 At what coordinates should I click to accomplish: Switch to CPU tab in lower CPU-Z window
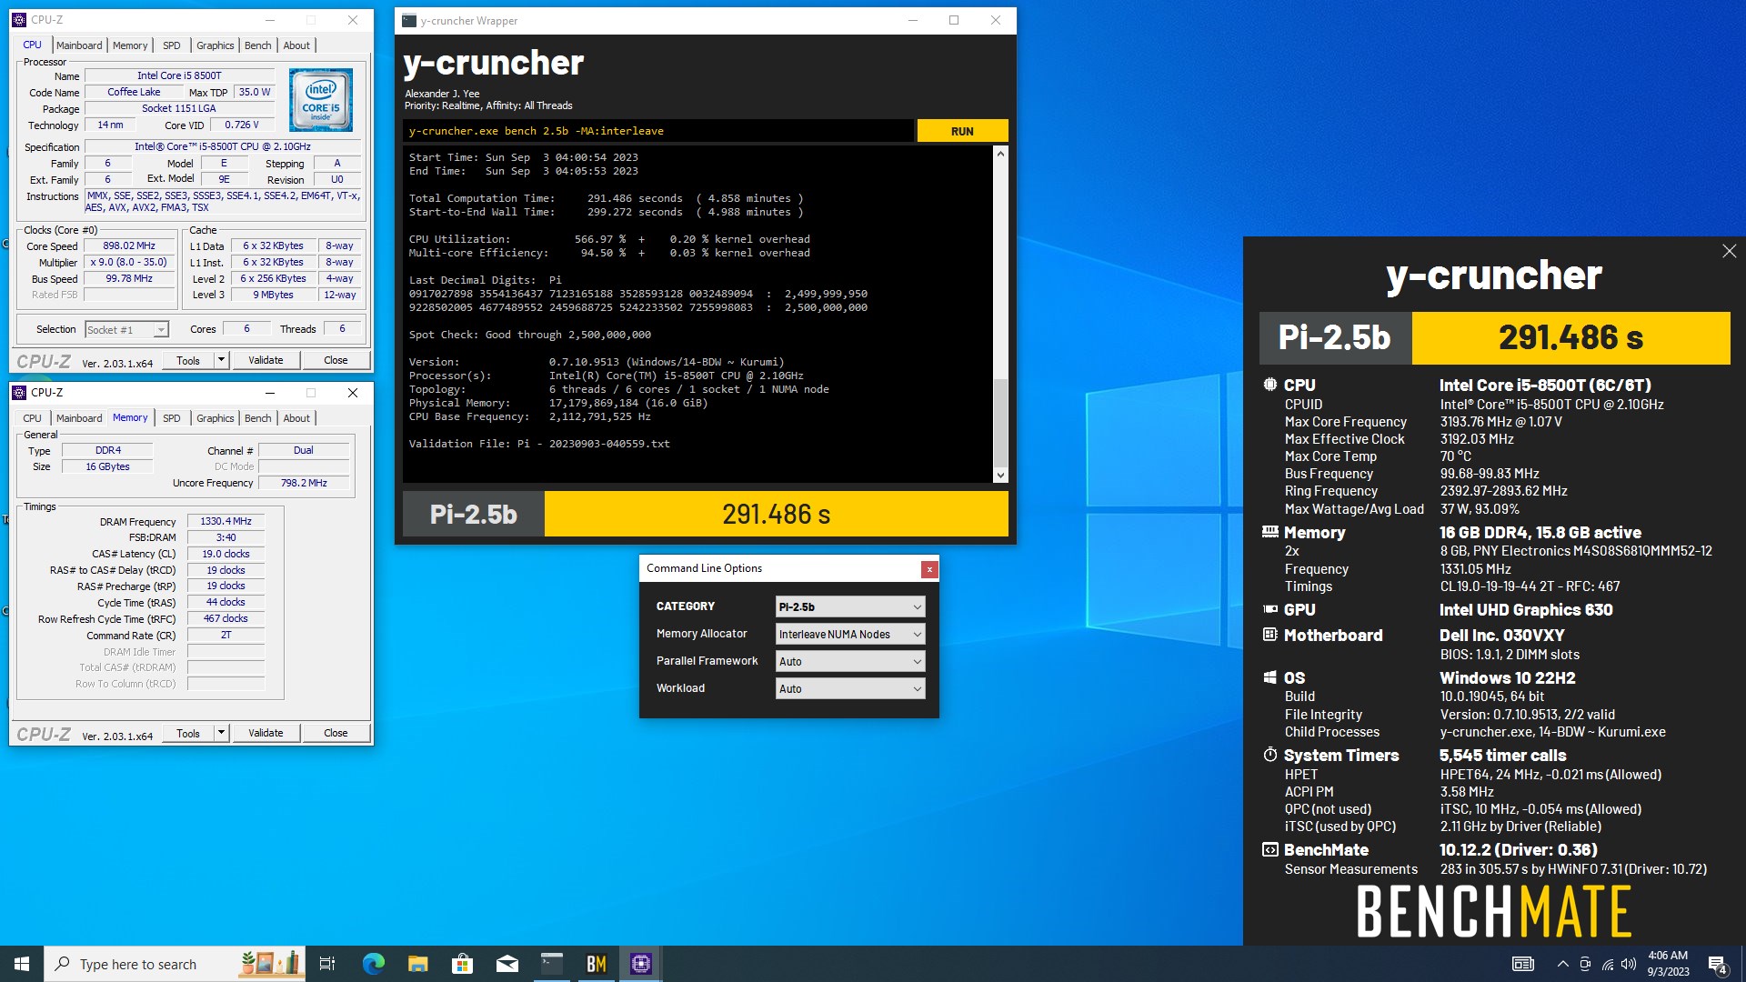33,418
